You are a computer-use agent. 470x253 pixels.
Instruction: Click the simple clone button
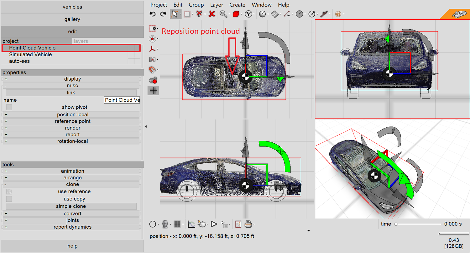click(x=71, y=206)
